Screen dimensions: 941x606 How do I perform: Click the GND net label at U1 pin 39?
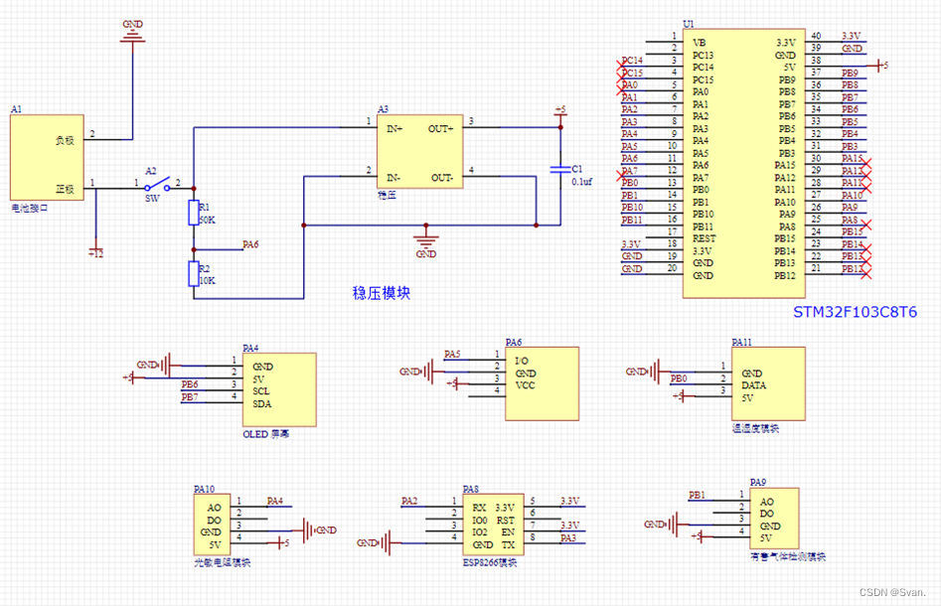852,49
